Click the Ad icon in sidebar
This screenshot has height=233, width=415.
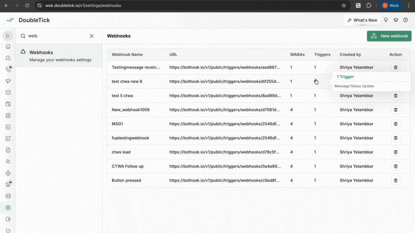pos(8,196)
